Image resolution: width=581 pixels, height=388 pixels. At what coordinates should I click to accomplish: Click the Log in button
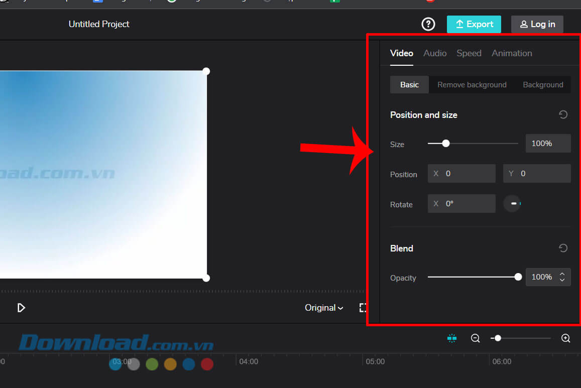coord(537,24)
